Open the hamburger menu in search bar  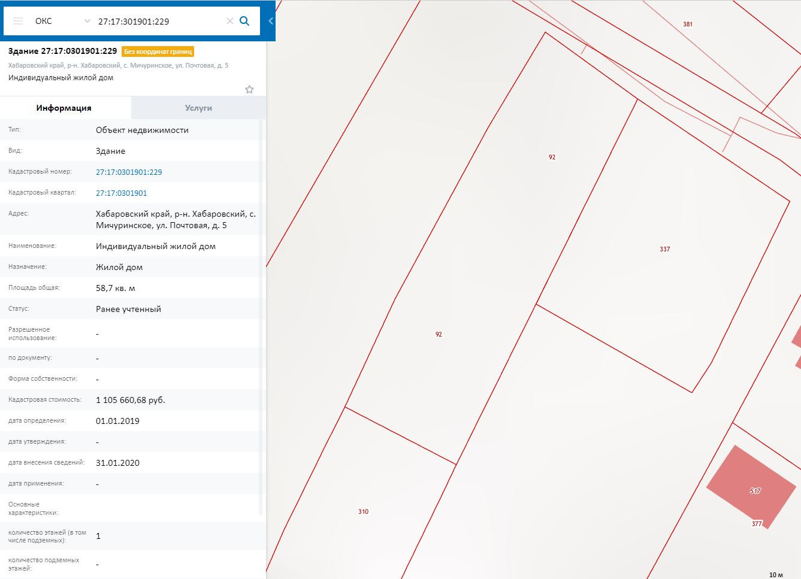[x=18, y=21]
